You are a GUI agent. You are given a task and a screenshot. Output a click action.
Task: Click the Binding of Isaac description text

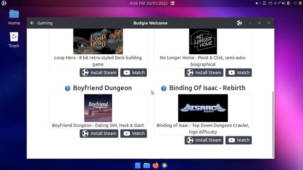click(x=203, y=128)
